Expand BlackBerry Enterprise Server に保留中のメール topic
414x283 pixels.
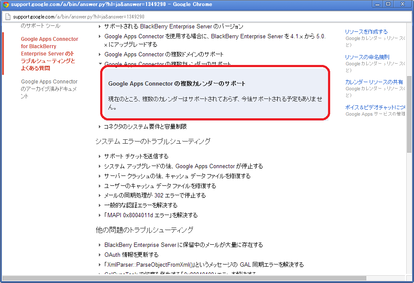click(x=184, y=245)
